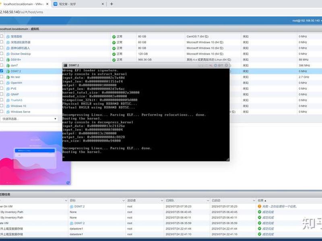The image size is (322, 241).
Task: Click success icon for 06:40:45 task
Action: coord(259,212)
